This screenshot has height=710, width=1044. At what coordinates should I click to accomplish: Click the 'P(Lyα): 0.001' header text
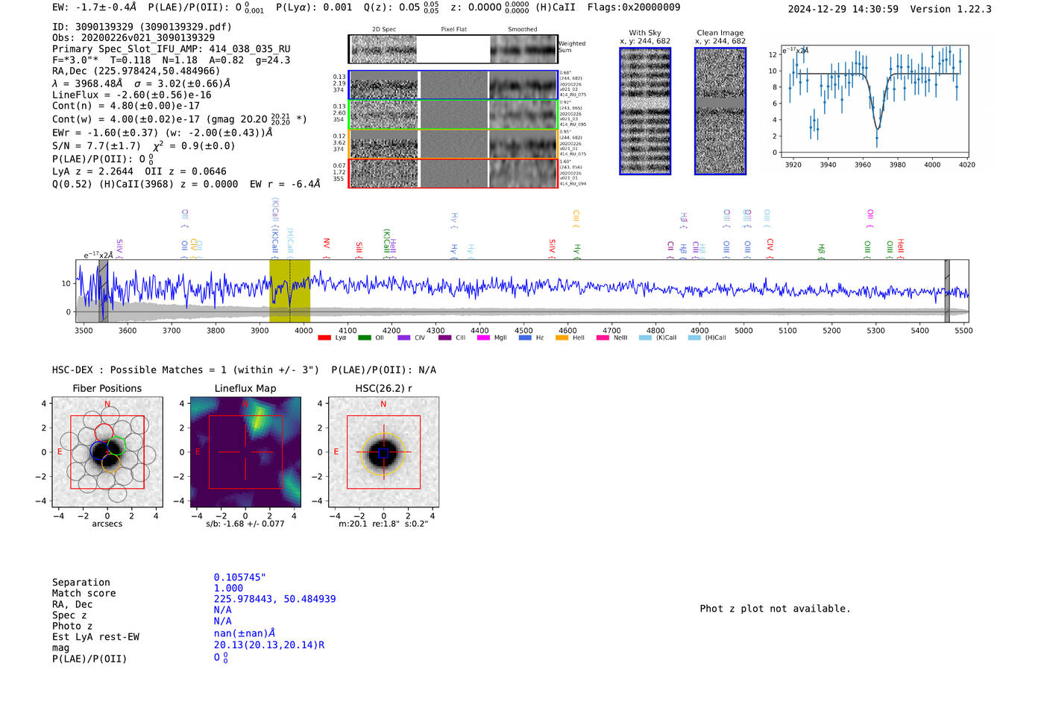314,7
